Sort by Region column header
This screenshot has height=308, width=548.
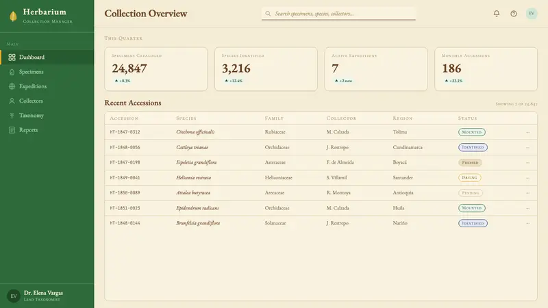403,118
